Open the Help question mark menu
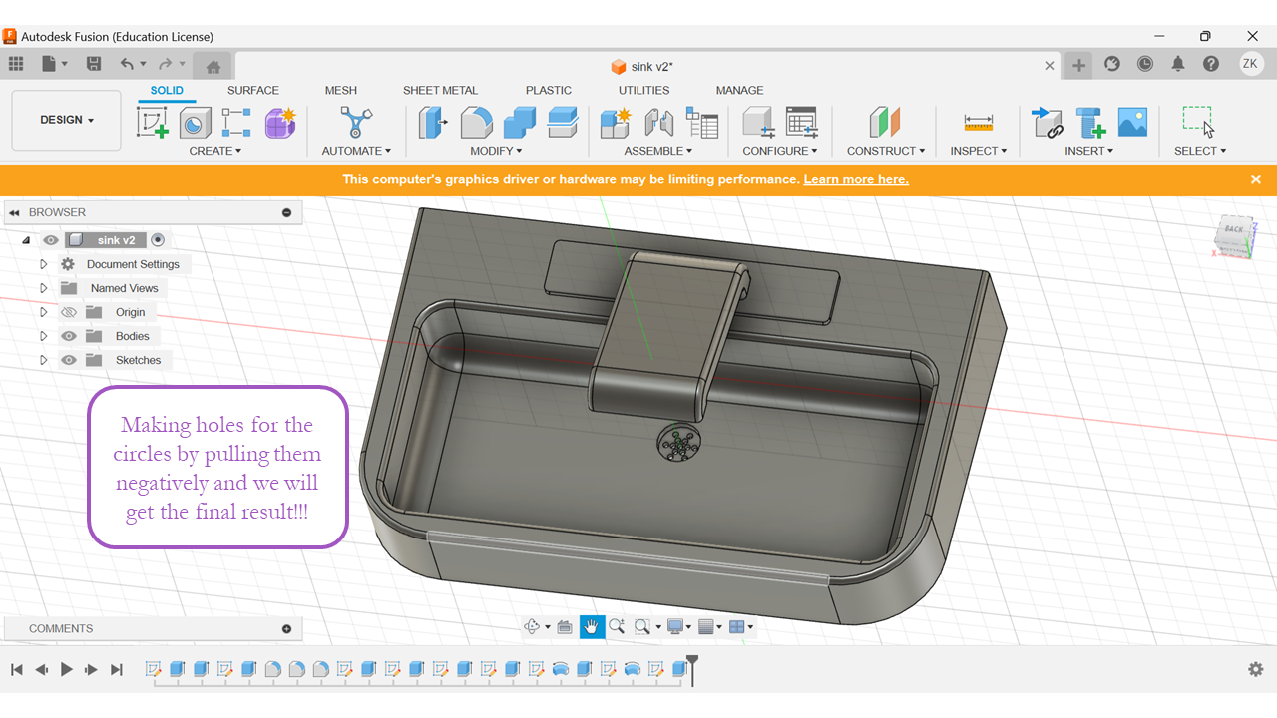 1211,64
